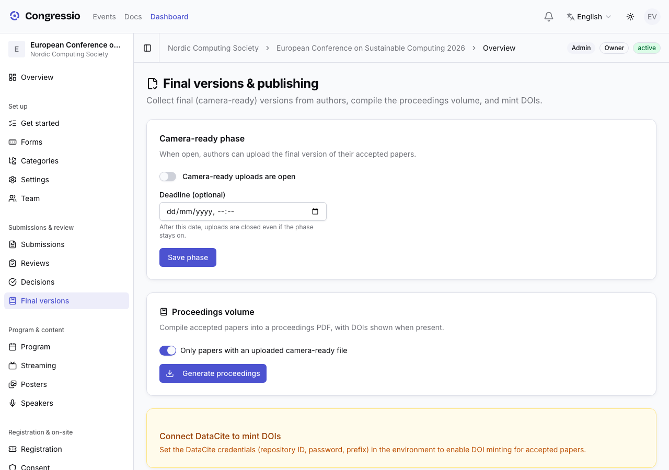
Task: Click the Overview breadcrumb
Action: coord(499,48)
